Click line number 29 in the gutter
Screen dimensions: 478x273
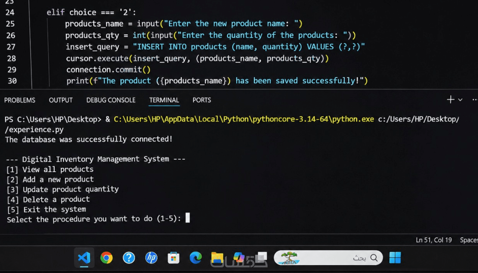(12, 70)
